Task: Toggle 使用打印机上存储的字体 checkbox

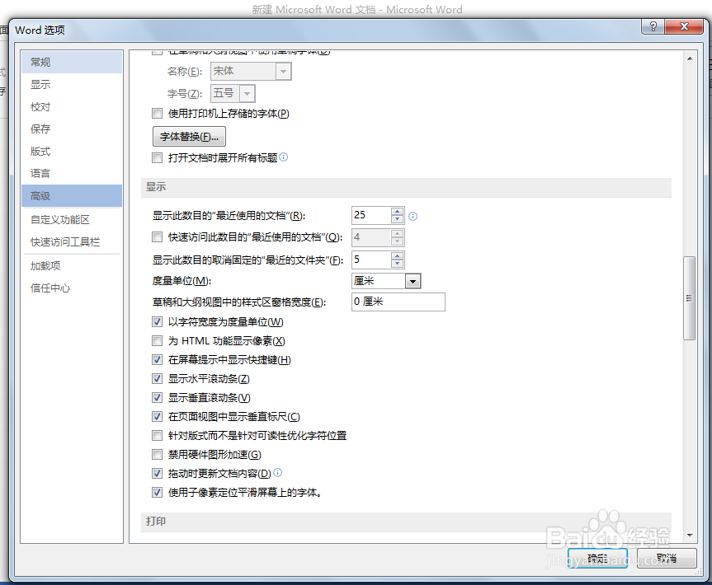Action: tap(157, 113)
